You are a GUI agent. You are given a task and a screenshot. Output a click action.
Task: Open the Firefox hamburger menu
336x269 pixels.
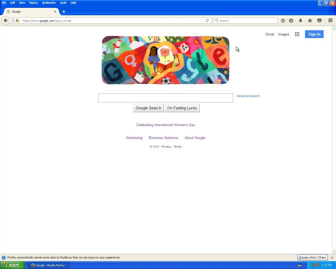[330, 20]
